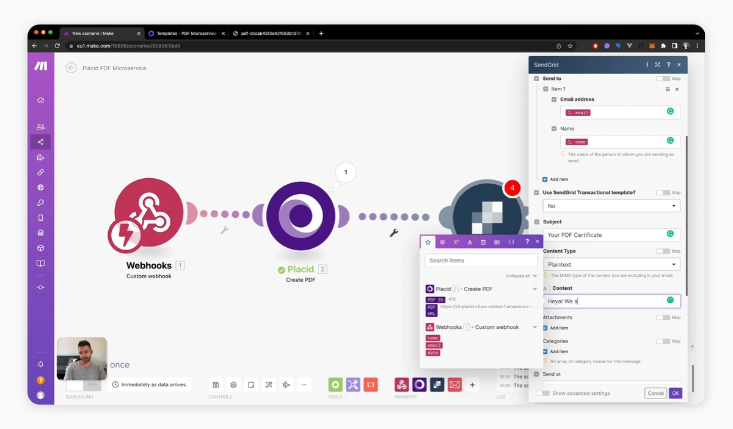Open the orange Help question mark in the sidebar
This screenshot has width=733, height=429.
coord(40,380)
